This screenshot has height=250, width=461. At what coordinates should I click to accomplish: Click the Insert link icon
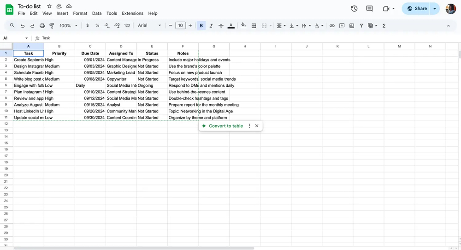pos(332,26)
